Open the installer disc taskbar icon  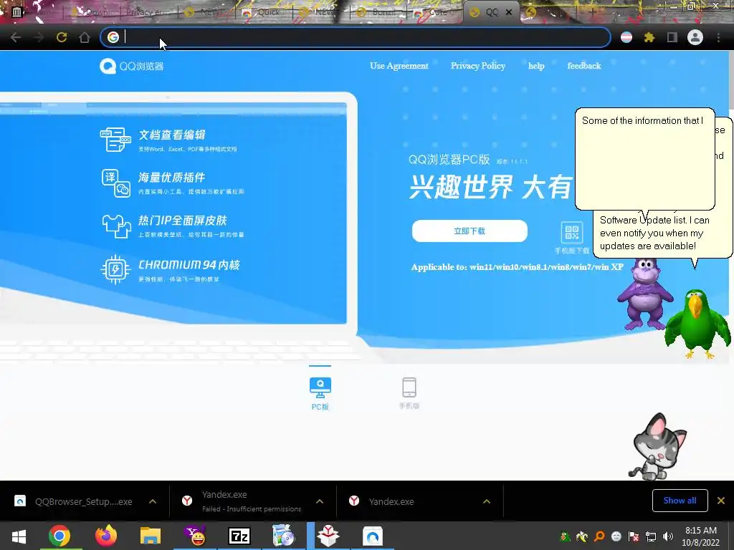[283, 536]
